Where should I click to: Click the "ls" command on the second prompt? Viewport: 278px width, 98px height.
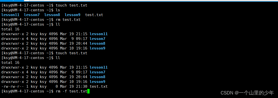[x=58, y=10]
